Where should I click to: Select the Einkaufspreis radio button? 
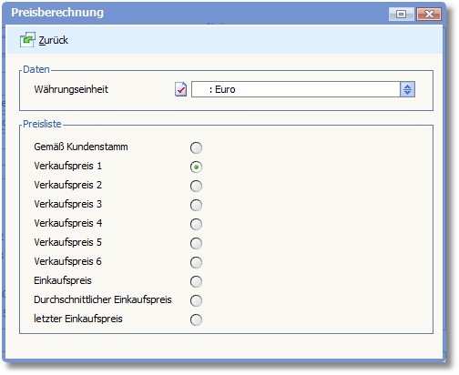tap(196, 281)
